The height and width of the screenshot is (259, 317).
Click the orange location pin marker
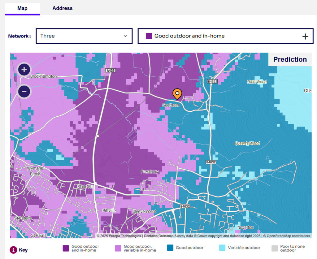177,94
